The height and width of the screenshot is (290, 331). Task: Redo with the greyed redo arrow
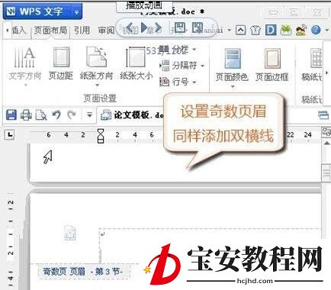click(x=72, y=115)
